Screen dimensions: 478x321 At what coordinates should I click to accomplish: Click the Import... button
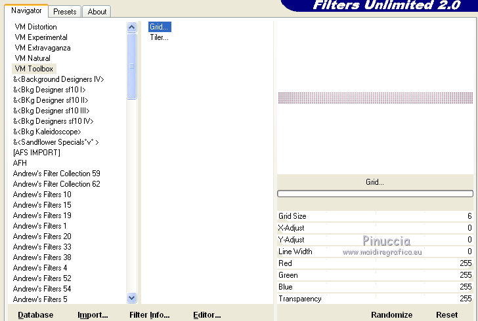coord(93,315)
